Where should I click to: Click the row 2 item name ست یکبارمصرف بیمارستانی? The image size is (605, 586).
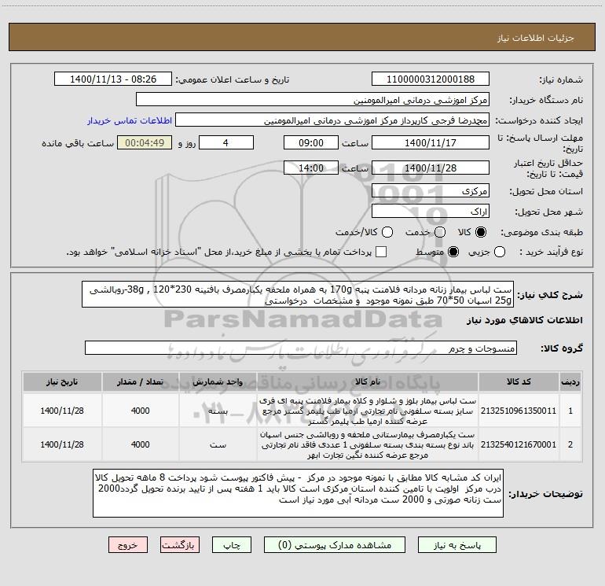pos(368,444)
